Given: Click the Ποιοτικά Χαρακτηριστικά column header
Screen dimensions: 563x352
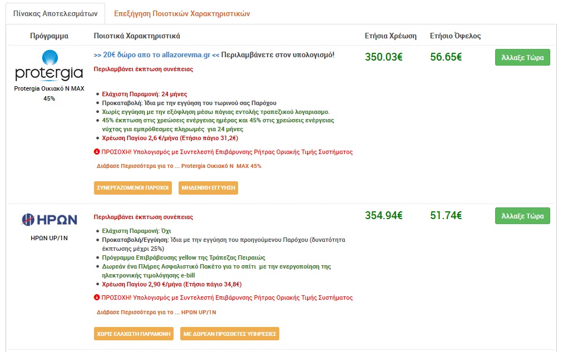Looking at the screenshot, I should [137, 36].
